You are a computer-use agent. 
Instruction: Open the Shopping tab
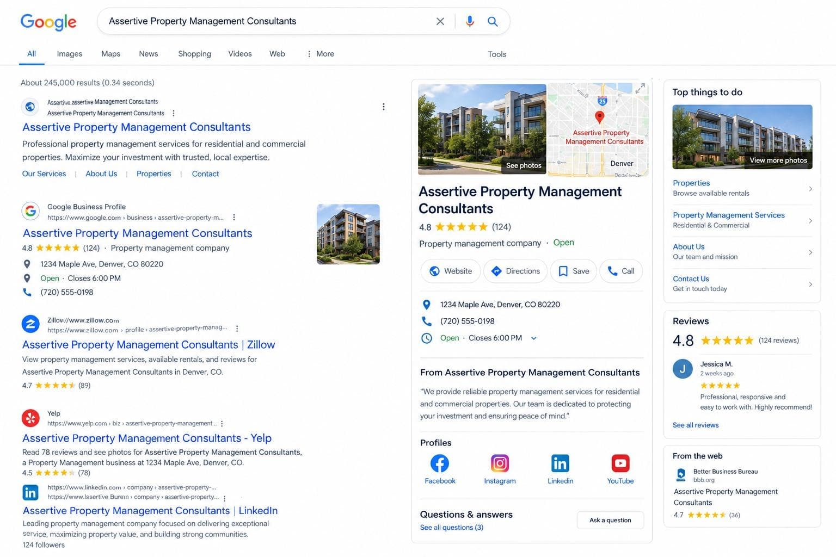point(194,54)
